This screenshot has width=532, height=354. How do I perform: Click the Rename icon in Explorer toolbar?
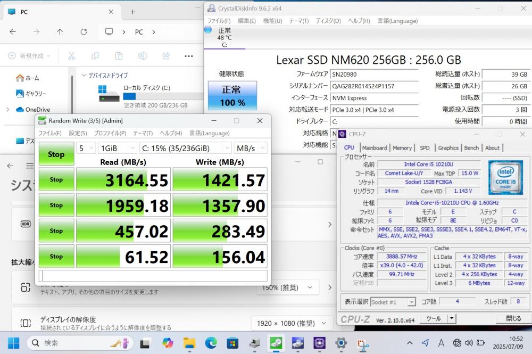point(143,56)
